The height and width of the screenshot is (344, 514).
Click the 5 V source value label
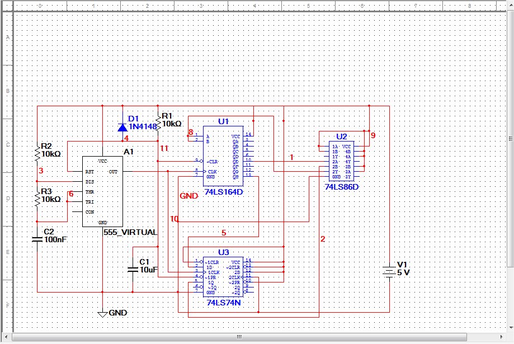pos(403,272)
